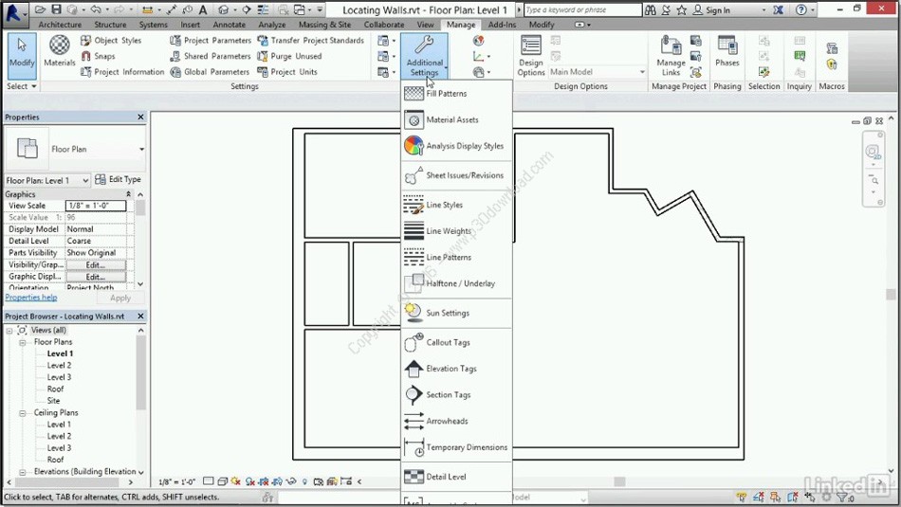Choose Arrowheads from the menu
The height and width of the screenshot is (507, 901).
point(455,421)
